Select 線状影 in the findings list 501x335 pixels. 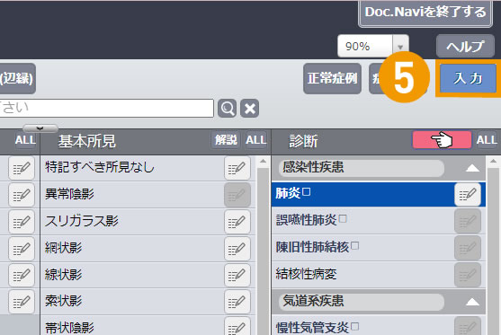(x=63, y=275)
